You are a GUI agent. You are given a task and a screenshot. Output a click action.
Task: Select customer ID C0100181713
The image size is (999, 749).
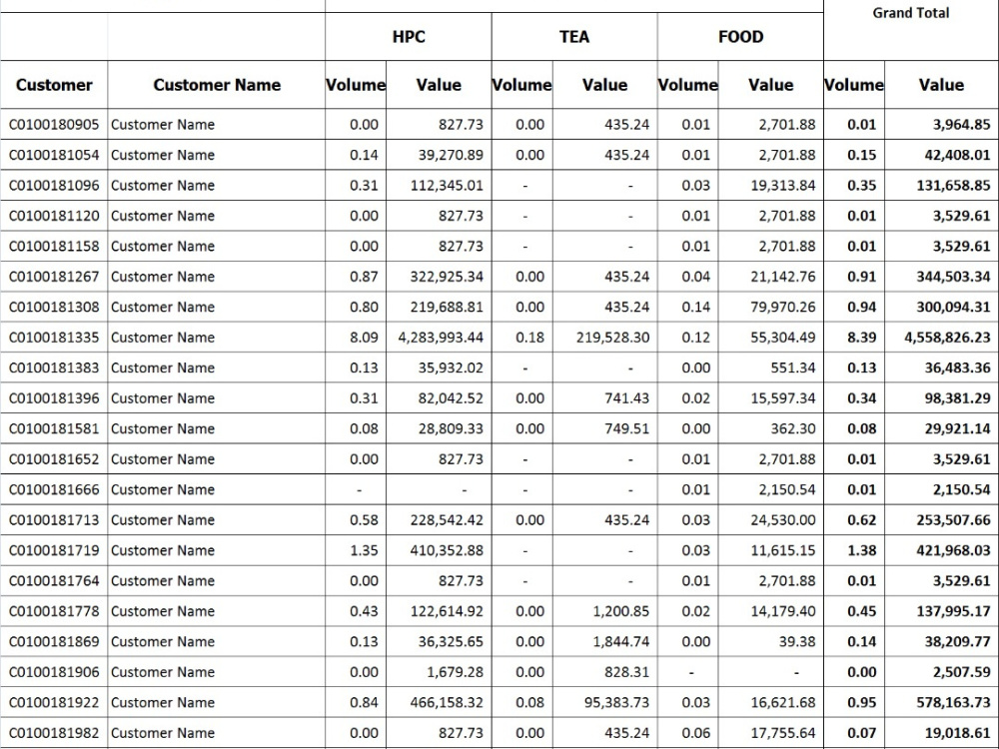point(54,520)
